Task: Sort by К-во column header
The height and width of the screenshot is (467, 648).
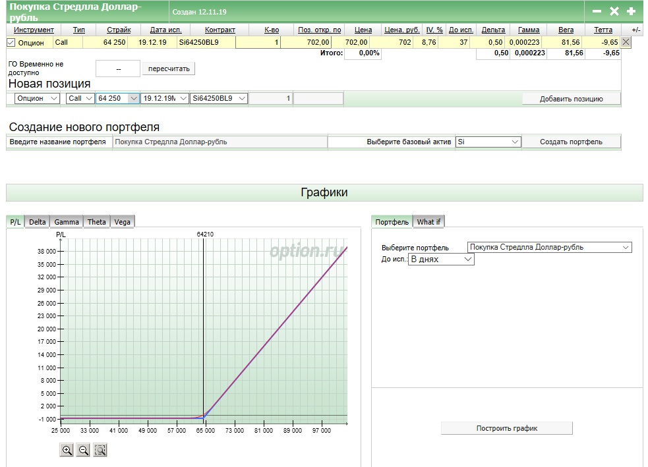Action: coord(272,30)
